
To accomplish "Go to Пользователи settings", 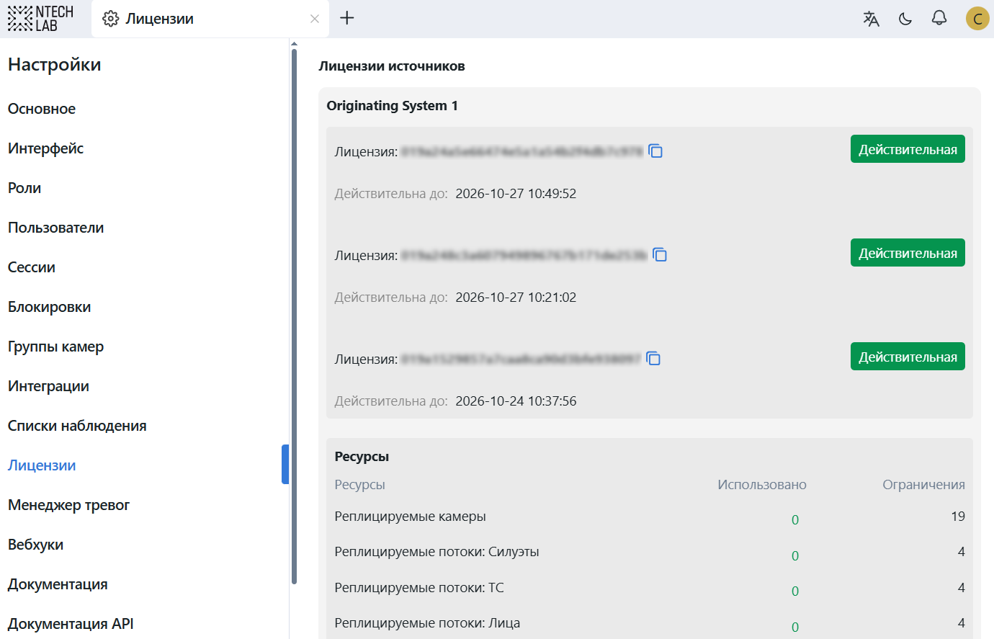I will point(55,228).
